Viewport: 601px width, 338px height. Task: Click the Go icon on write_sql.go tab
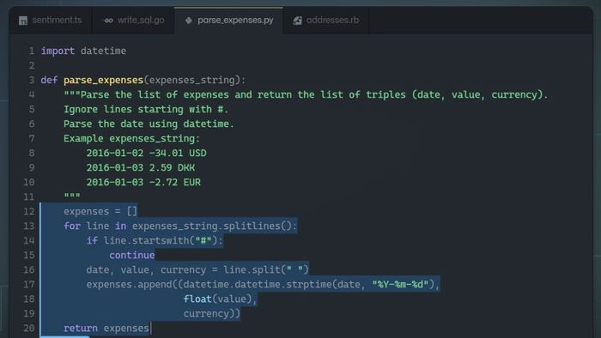(108, 21)
